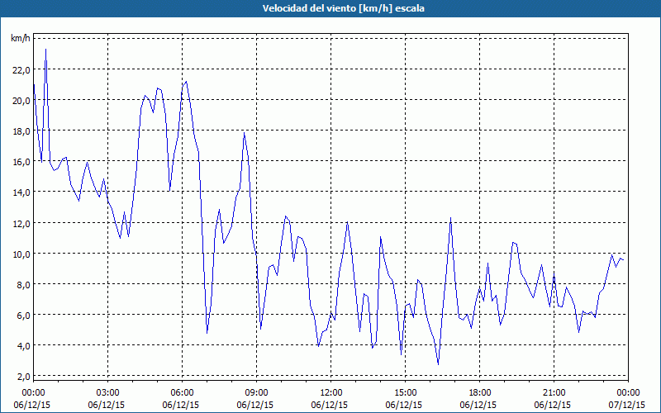Select the 18,0 y-axis value
Image resolution: width=661 pixels, height=413 pixels.
(x=21, y=131)
